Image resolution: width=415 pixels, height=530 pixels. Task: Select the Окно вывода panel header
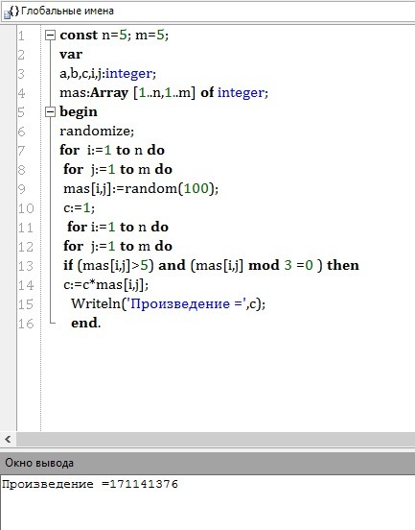[x=207, y=463]
